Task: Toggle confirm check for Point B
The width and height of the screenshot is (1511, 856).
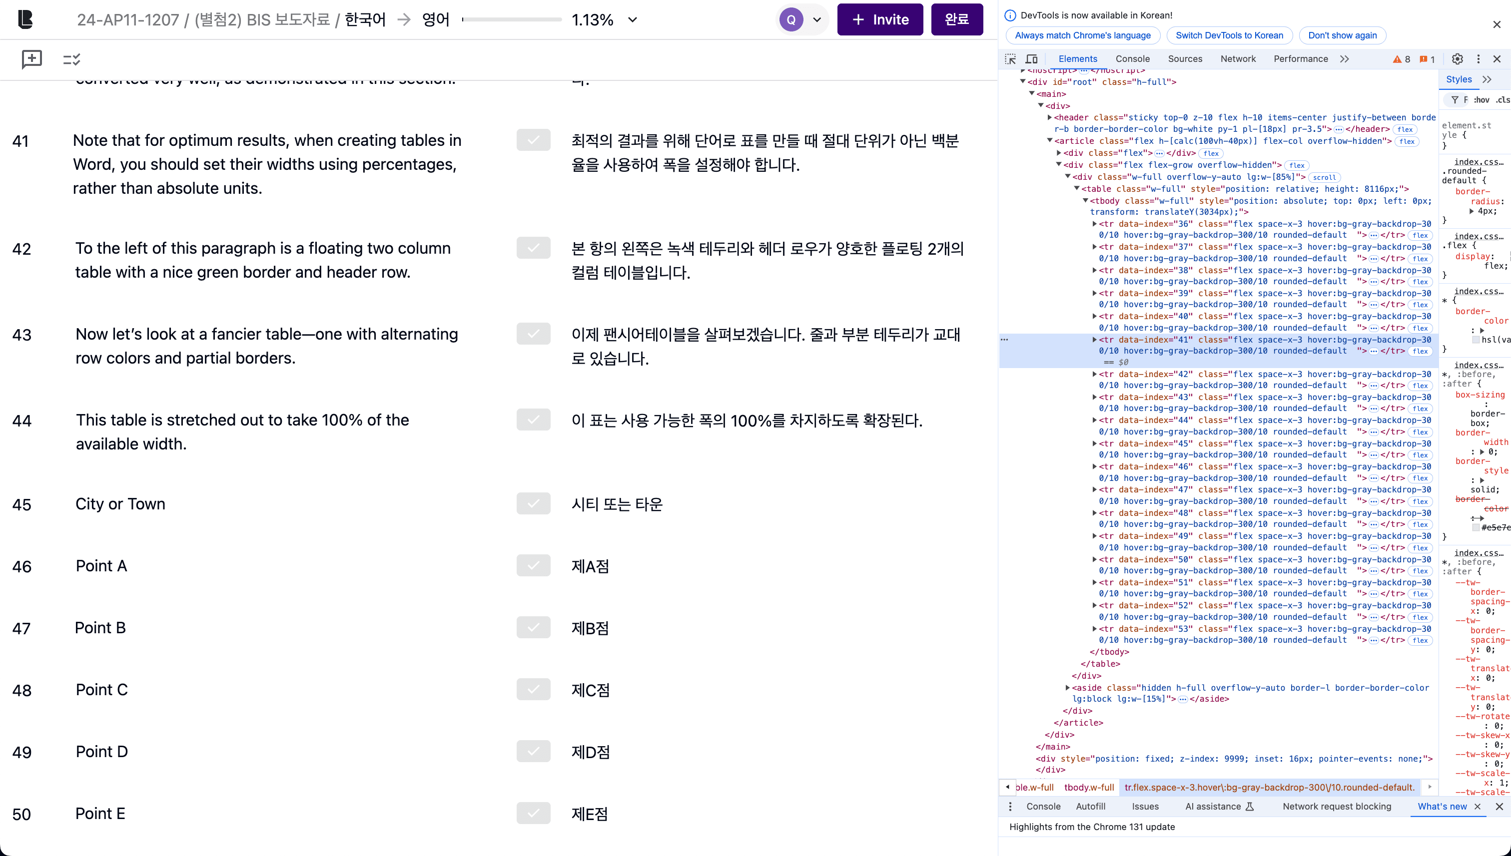Action: click(534, 627)
